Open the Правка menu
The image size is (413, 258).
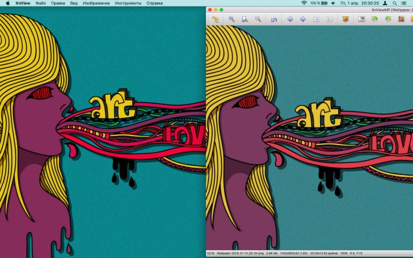(58, 3)
